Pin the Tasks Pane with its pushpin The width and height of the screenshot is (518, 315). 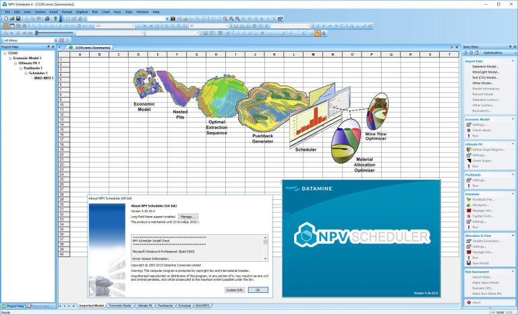pyautogui.click(x=510, y=47)
